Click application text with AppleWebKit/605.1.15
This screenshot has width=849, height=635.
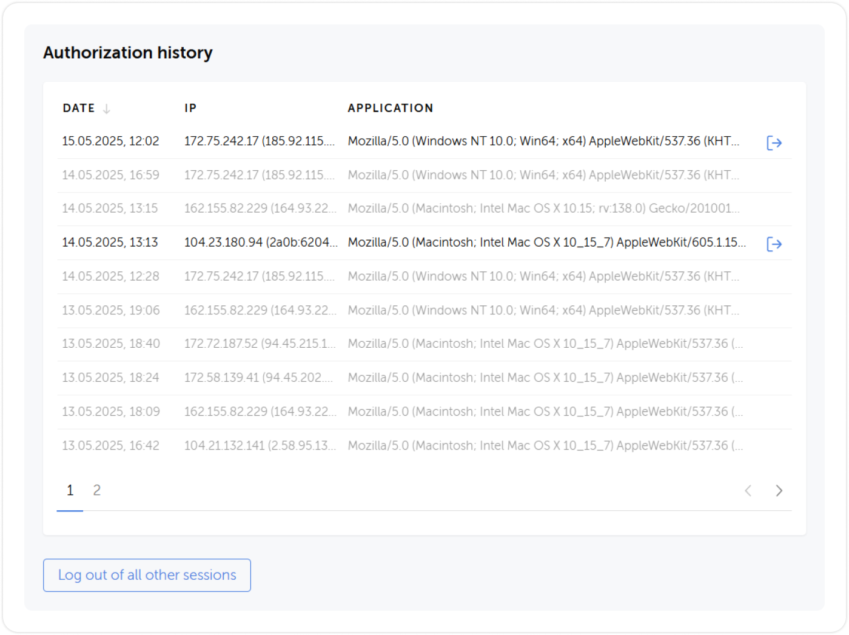(547, 242)
